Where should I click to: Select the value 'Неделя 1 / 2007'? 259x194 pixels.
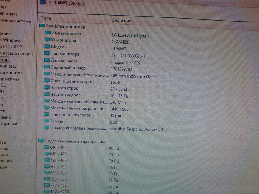tap(126, 63)
